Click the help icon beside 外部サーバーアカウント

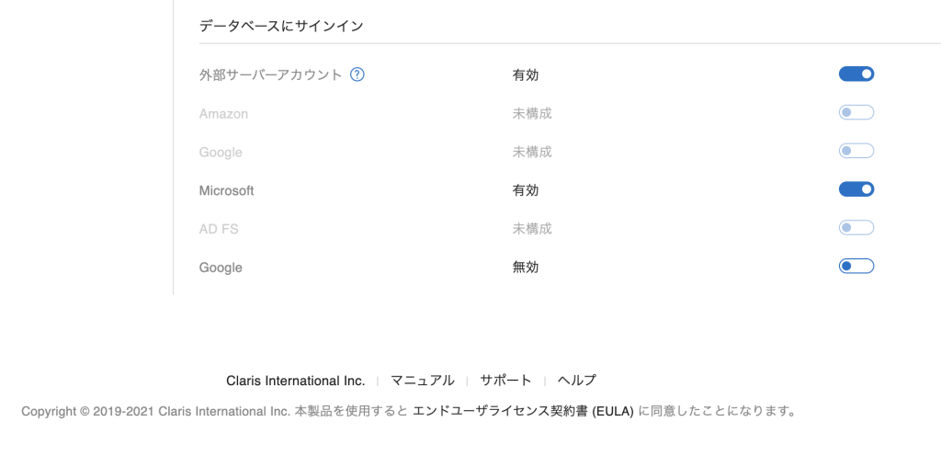[357, 74]
